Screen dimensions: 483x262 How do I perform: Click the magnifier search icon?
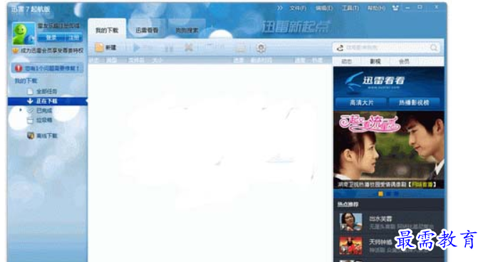433,48
